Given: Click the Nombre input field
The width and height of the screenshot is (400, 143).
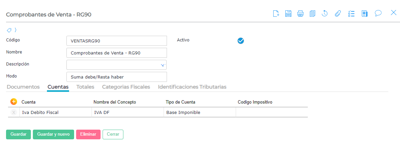Looking at the screenshot, I should point(116,53).
